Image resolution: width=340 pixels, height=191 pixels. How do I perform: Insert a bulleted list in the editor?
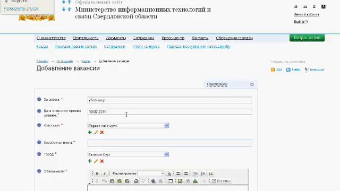click(203, 173)
